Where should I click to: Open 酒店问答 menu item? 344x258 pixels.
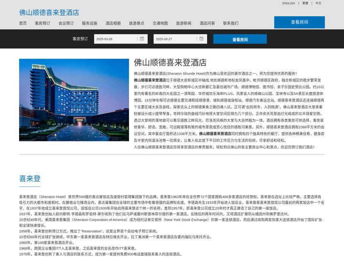207,23
